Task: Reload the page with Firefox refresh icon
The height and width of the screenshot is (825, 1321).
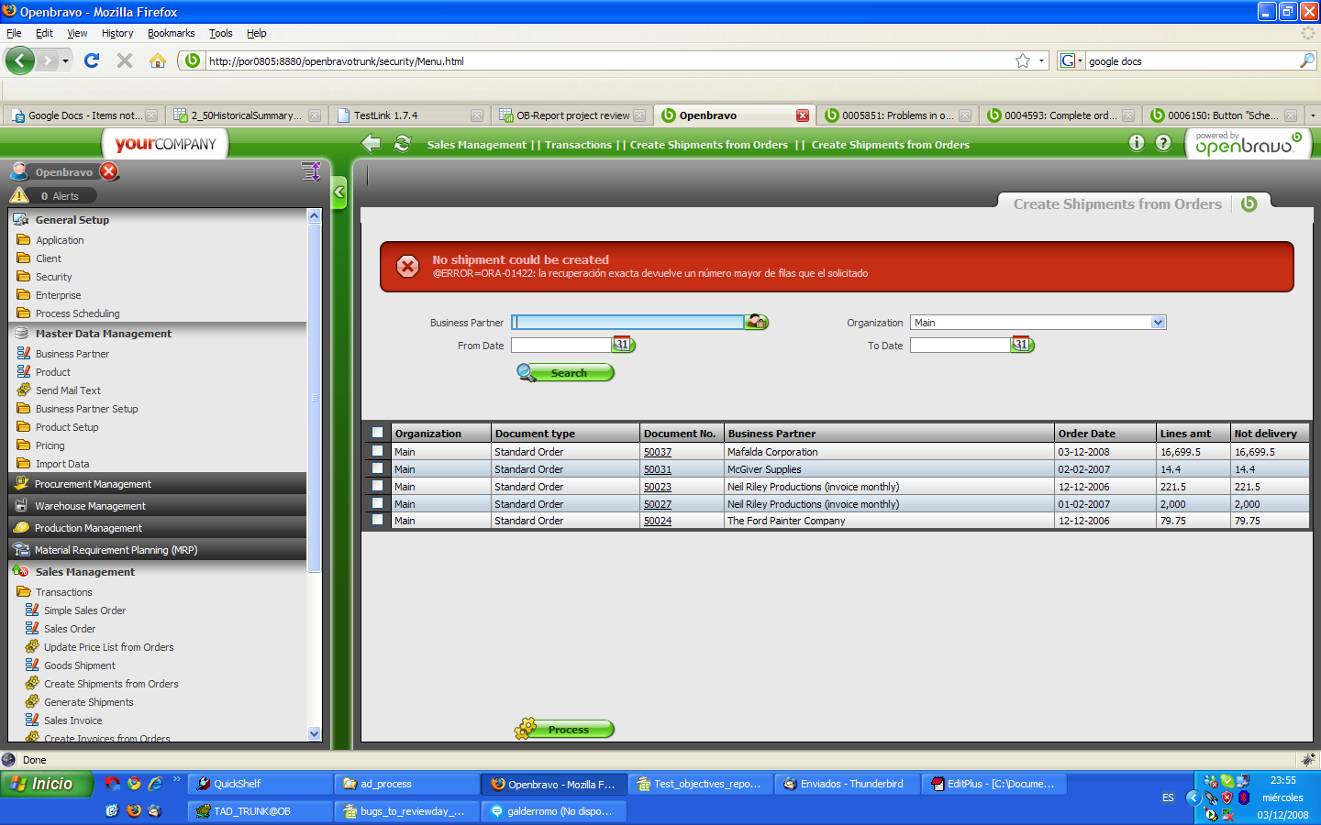Action: click(92, 60)
